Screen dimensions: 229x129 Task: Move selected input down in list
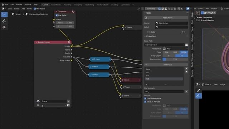coord(186,72)
